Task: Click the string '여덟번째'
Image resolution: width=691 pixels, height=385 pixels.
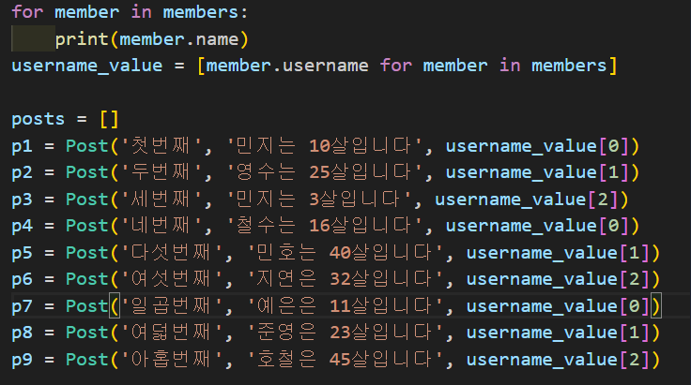Action: [x=172, y=333]
